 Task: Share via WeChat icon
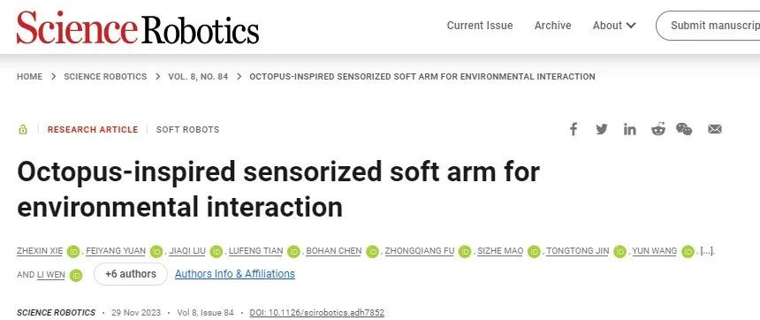684,129
